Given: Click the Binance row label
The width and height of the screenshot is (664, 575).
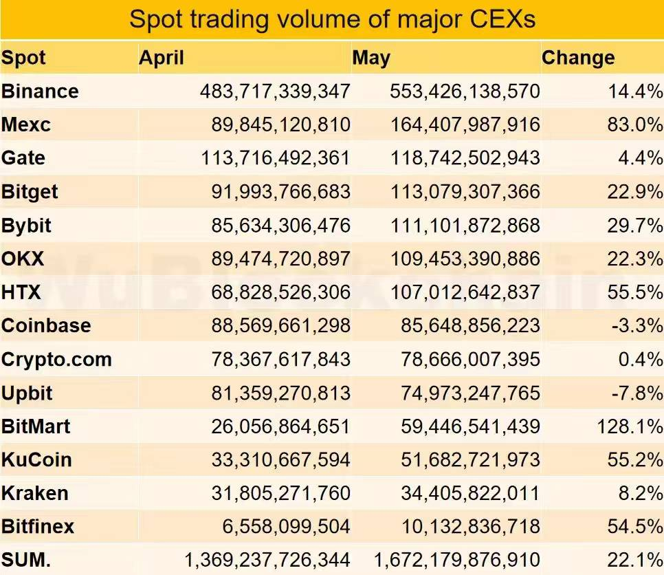Looking at the screenshot, I should [x=40, y=91].
